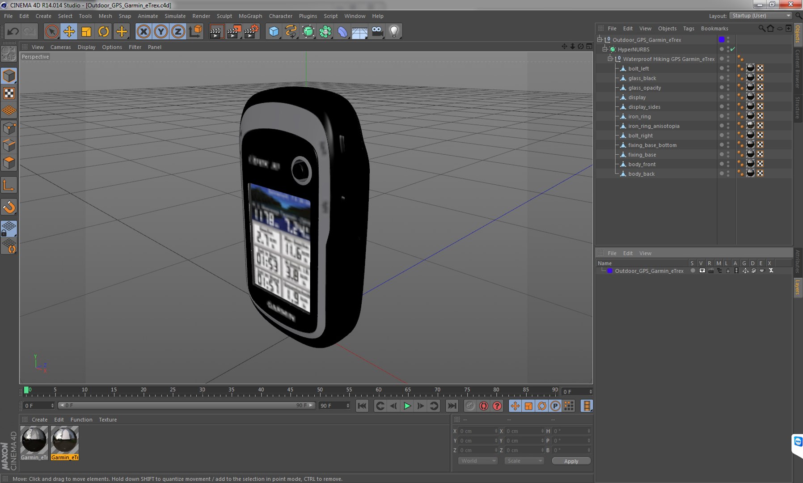
Task: Open Edit Render Settings
Action: click(x=252, y=31)
